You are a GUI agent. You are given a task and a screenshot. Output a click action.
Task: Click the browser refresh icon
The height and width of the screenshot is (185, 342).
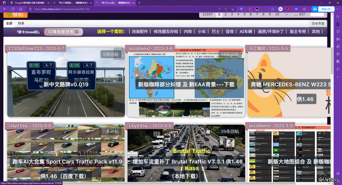pos(13,9)
